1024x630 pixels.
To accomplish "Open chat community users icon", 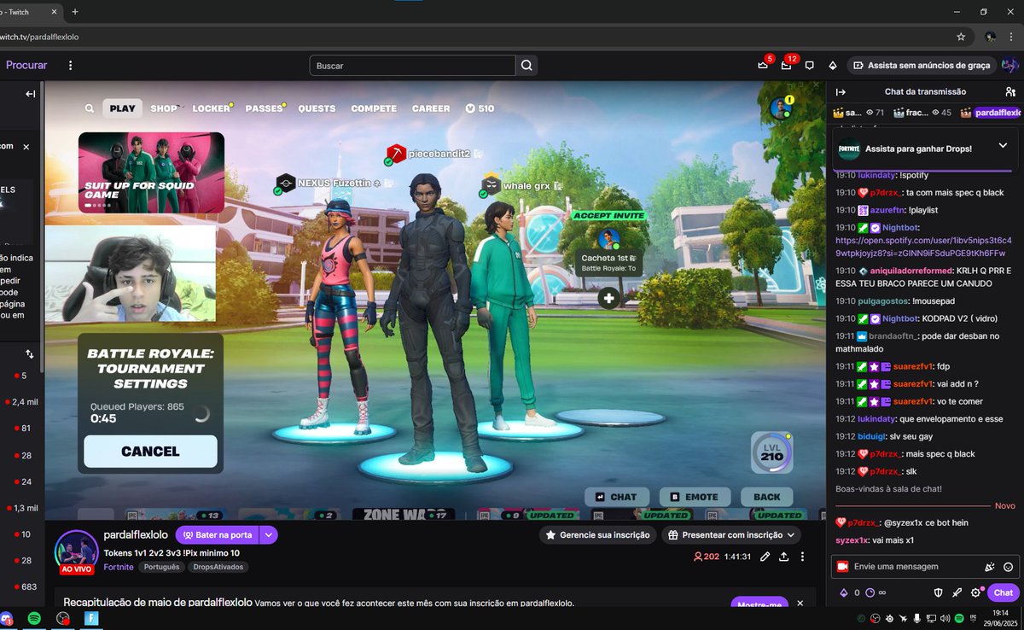I will click(x=1010, y=92).
